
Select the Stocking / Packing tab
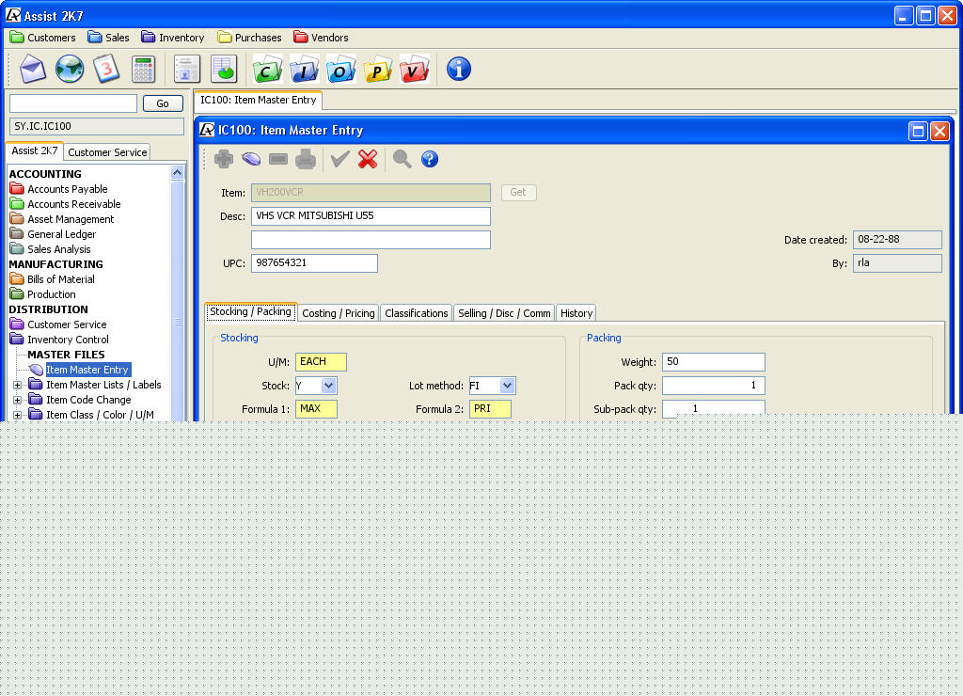click(250, 312)
